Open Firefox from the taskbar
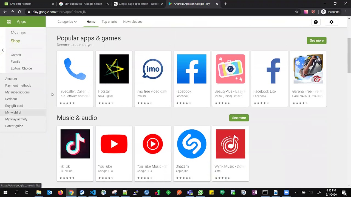This screenshot has width=351, height=197. pyautogui.click(x=60, y=193)
